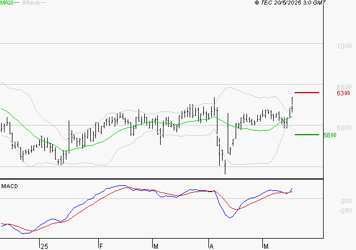Click the TEC copyright timestamp text
The height and width of the screenshot is (250, 356).
[x=290, y=3]
